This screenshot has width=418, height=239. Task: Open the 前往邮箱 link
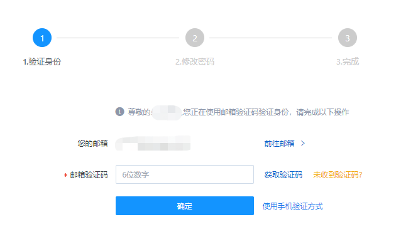[279, 144]
